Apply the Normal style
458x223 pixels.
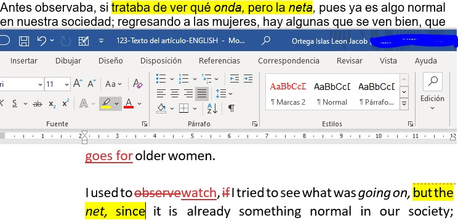332,92
